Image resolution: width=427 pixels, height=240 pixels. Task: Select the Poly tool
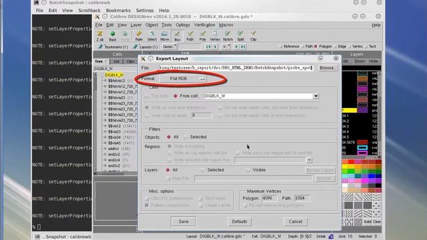click(203, 36)
